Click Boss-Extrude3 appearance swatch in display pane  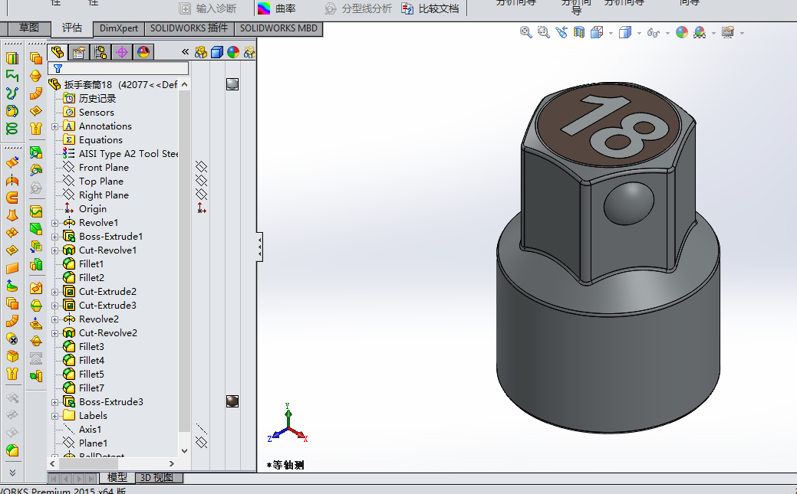tap(232, 401)
